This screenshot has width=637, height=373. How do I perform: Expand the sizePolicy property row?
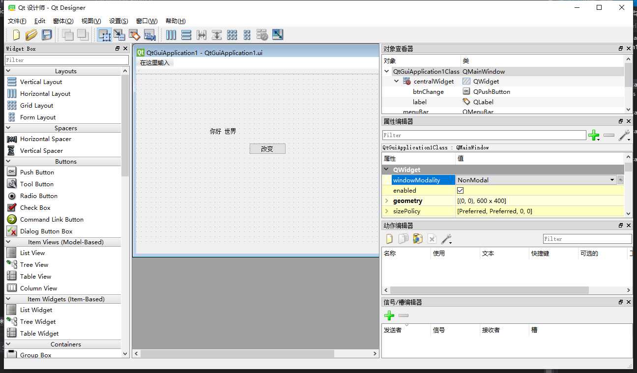point(387,211)
